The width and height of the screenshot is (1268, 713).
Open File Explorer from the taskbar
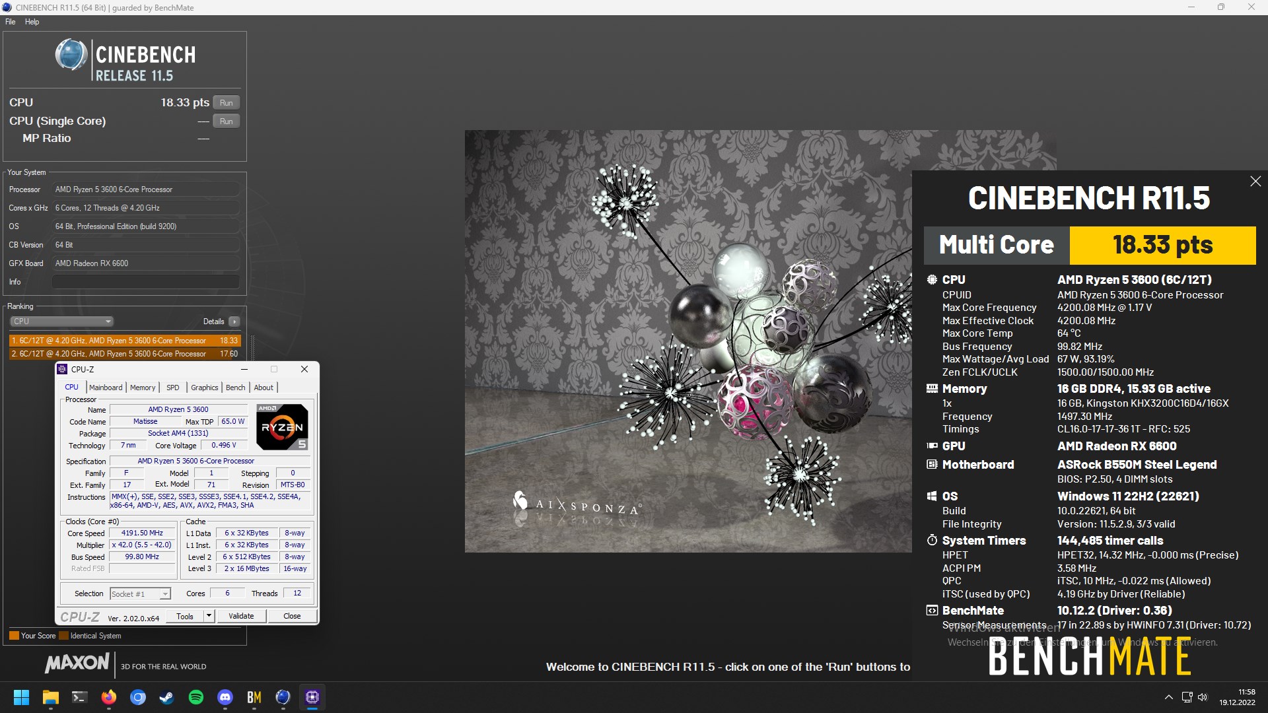tap(51, 697)
